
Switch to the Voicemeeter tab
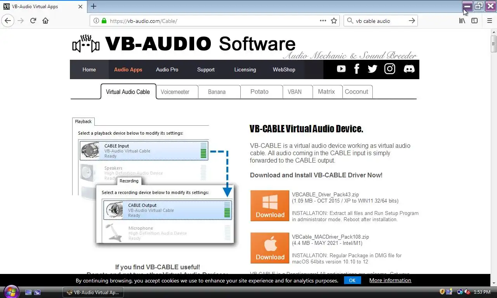[x=177, y=92]
